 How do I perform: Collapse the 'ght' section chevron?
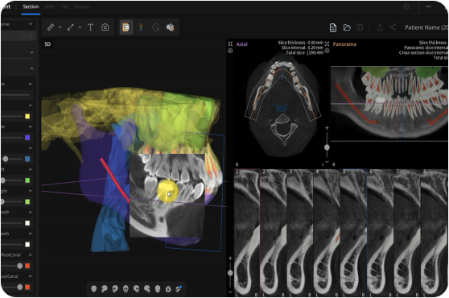(31, 191)
